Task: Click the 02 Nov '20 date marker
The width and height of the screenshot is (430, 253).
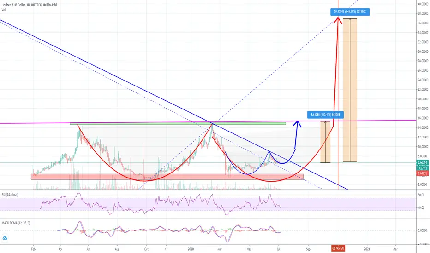Action: [x=338, y=249]
